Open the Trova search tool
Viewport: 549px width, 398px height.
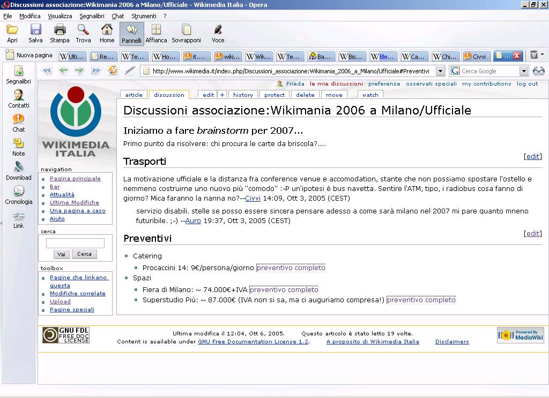click(x=83, y=30)
